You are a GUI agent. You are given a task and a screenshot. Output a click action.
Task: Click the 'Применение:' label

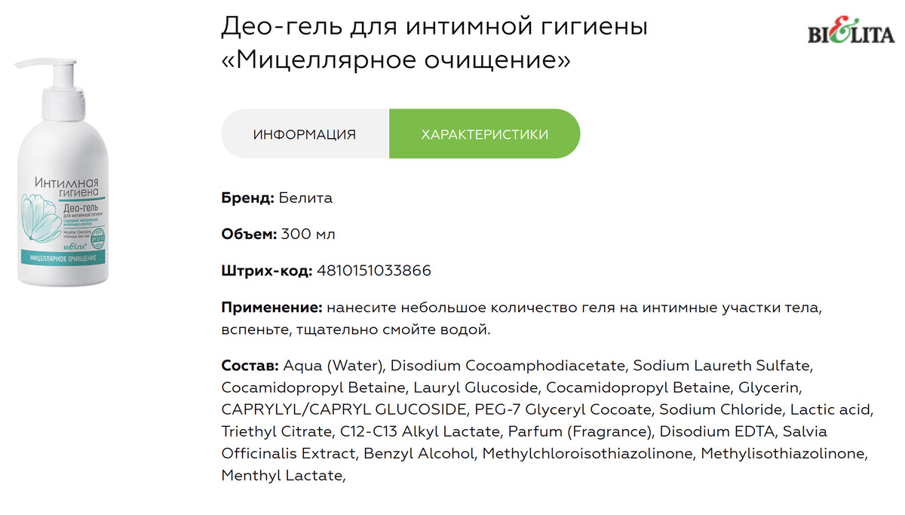pos(272,308)
